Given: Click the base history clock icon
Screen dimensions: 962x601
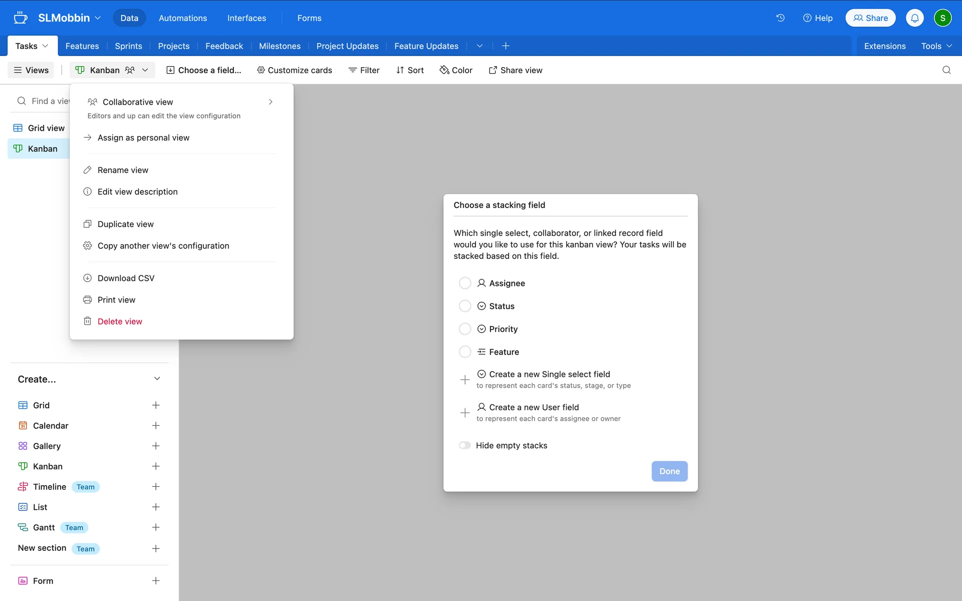Looking at the screenshot, I should click(780, 18).
